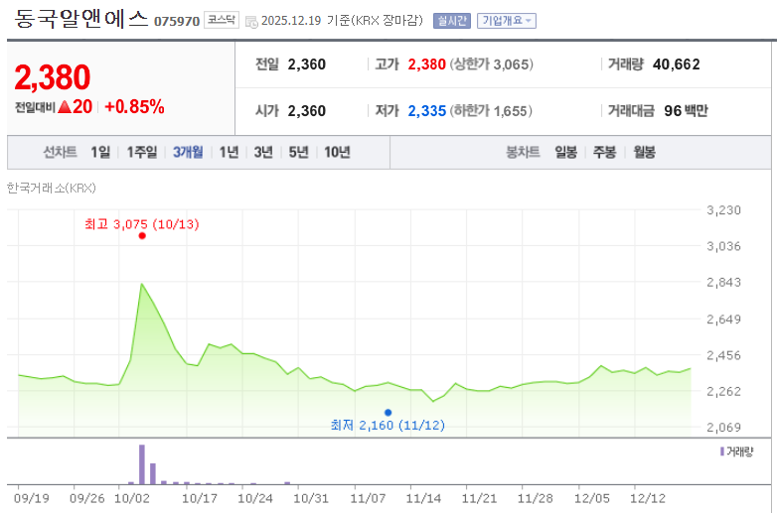
Task: Click the 전일 2,360 value
Action: [x=307, y=64]
